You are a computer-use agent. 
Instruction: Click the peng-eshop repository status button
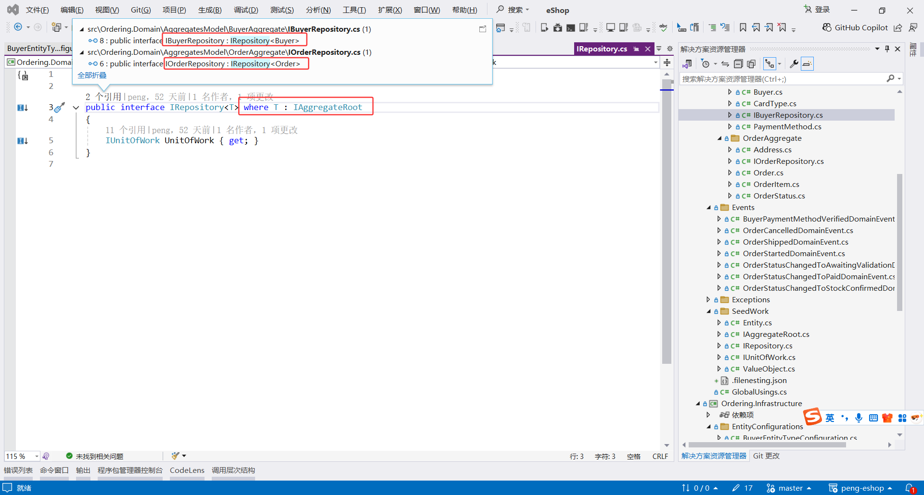click(860, 488)
